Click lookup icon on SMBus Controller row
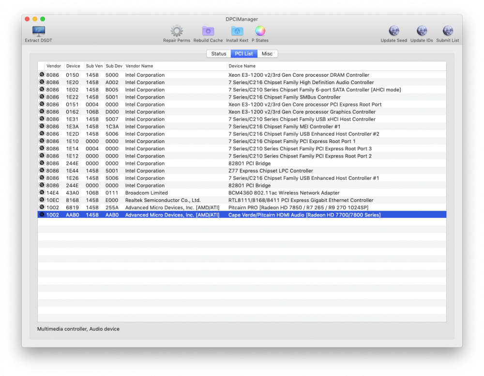484x376 pixels. pyautogui.click(x=42, y=97)
